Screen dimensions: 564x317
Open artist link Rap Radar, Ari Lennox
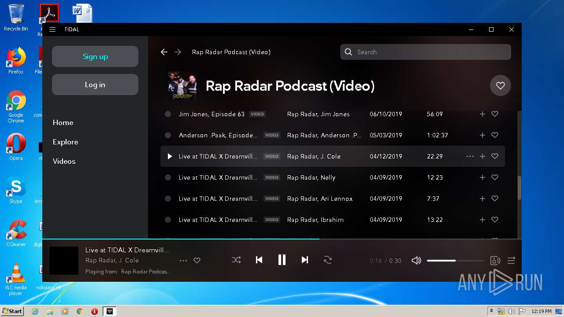click(x=320, y=199)
